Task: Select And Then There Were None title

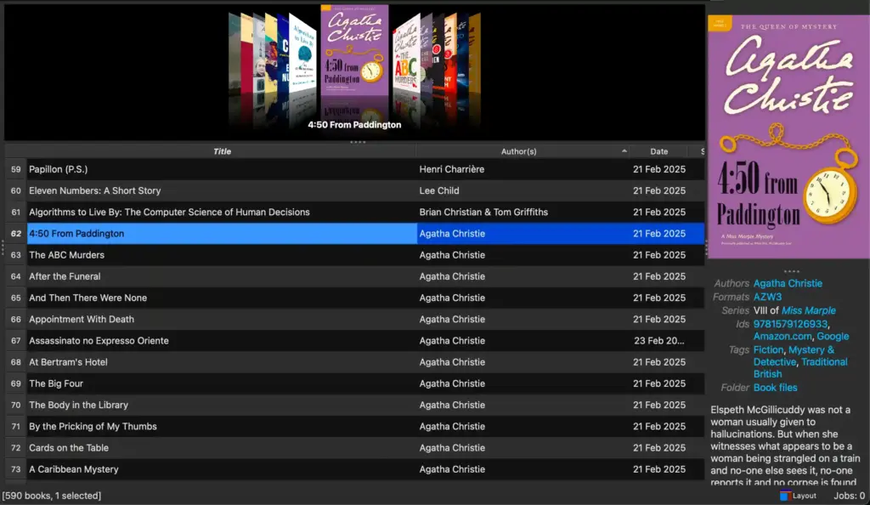Action: [x=88, y=298]
